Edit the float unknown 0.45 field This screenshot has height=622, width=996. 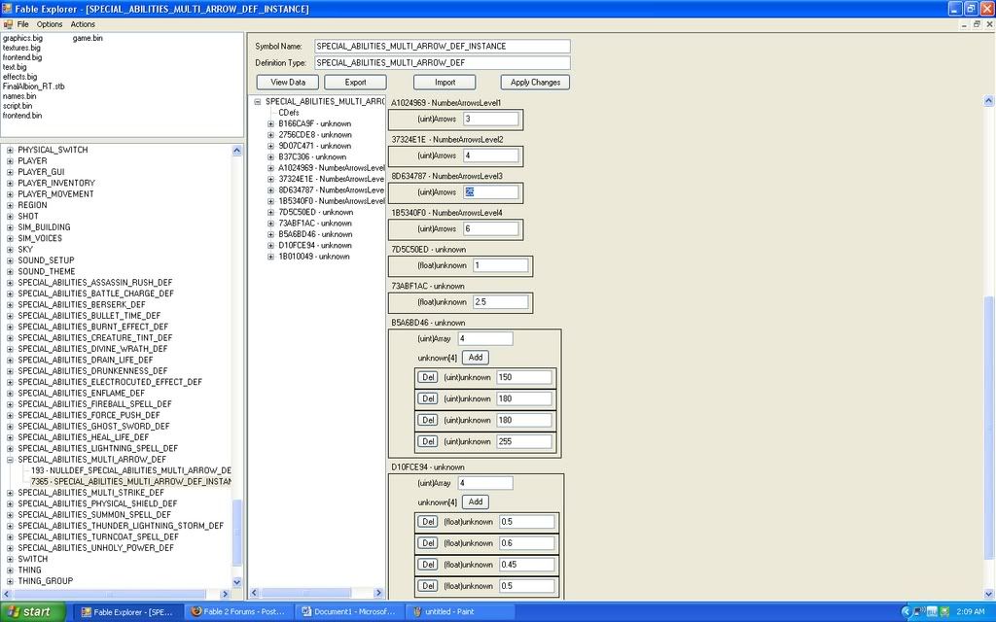click(x=526, y=565)
